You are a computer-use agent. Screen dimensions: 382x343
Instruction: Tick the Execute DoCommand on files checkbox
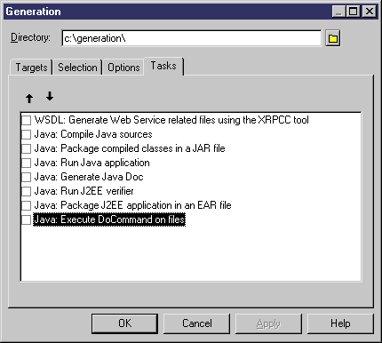pyautogui.click(x=26, y=219)
